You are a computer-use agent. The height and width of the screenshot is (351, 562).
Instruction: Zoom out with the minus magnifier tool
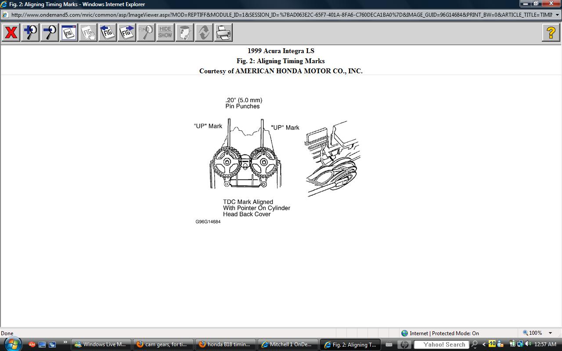click(x=50, y=32)
